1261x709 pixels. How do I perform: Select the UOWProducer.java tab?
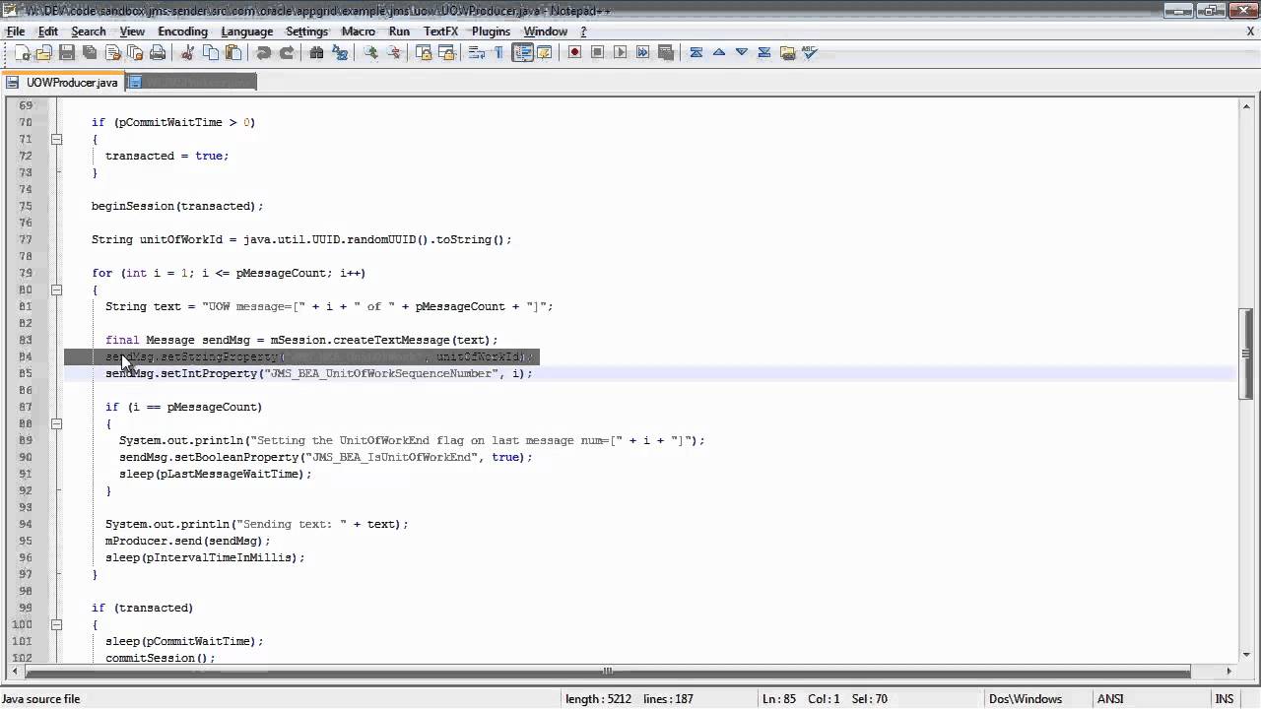[63, 83]
